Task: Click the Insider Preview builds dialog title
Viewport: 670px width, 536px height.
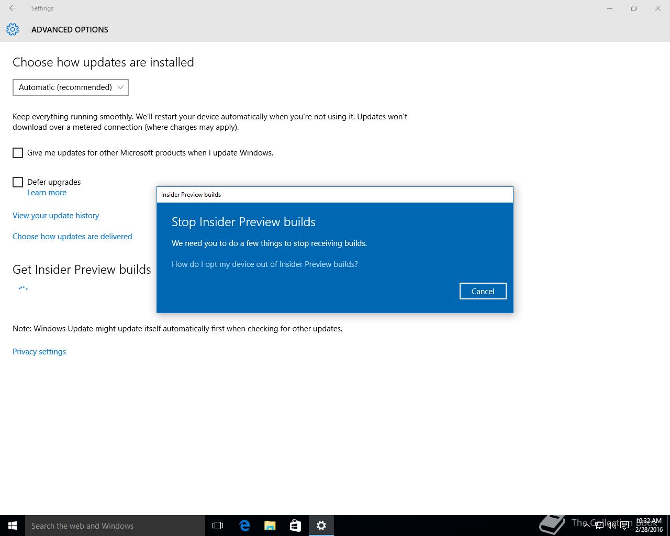Action: point(191,195)
